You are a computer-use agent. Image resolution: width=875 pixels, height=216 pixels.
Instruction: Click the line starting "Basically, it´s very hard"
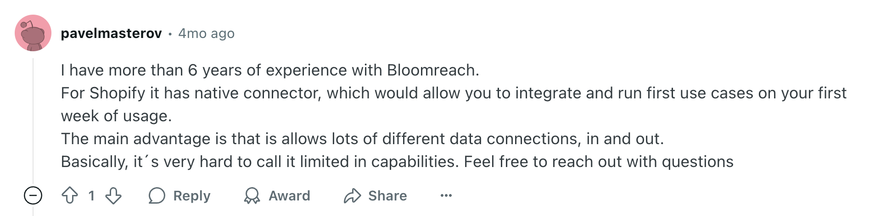(x=397, y=162)
